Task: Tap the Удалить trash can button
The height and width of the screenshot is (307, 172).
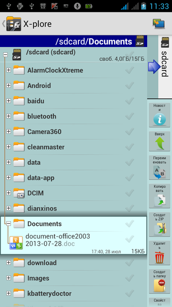Action: click(x=159, y=253)
